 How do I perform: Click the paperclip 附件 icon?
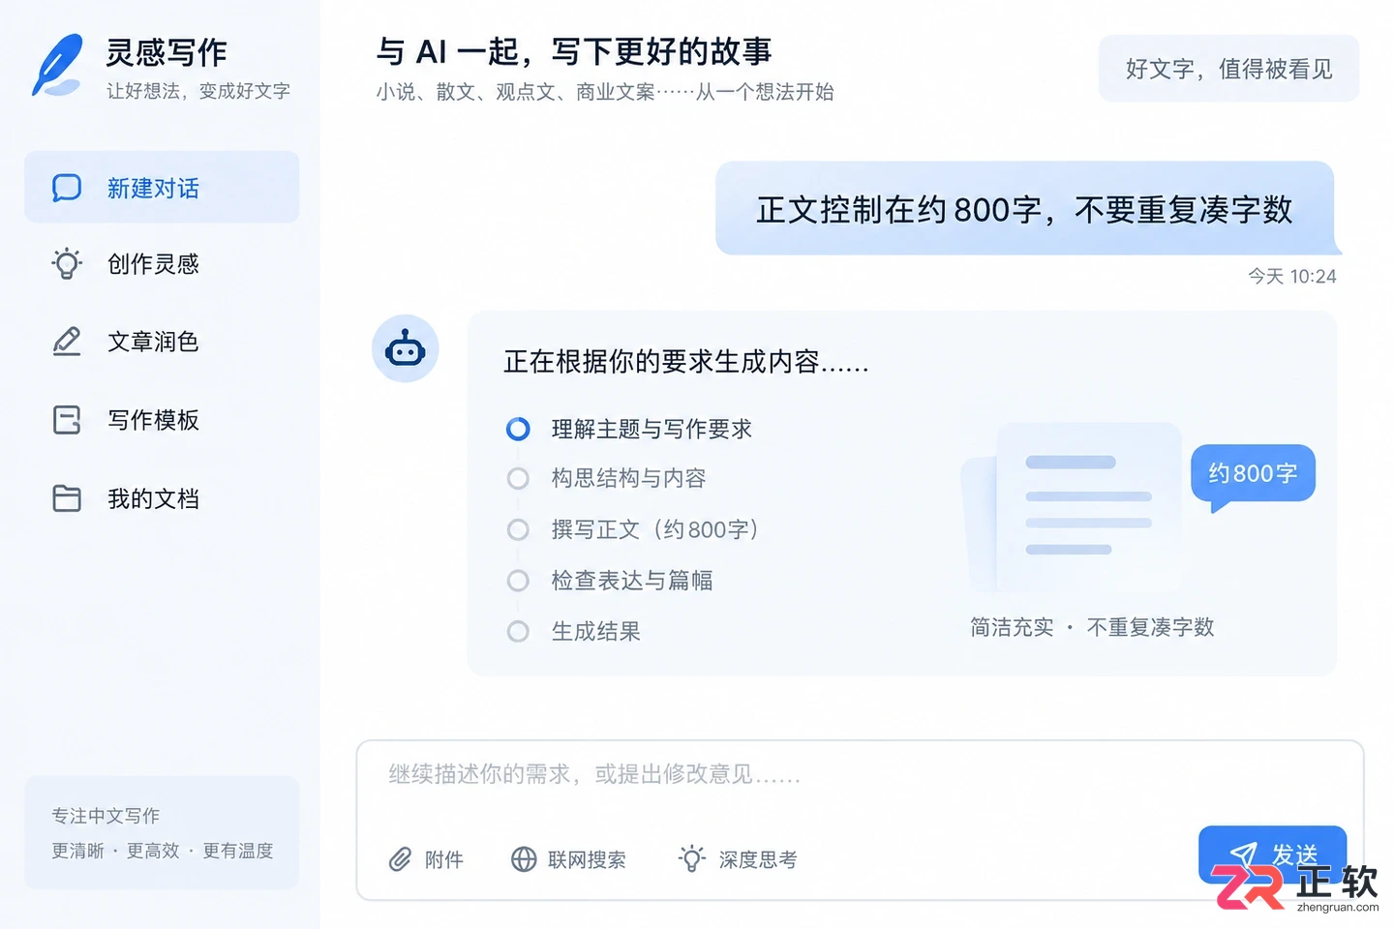400,859
